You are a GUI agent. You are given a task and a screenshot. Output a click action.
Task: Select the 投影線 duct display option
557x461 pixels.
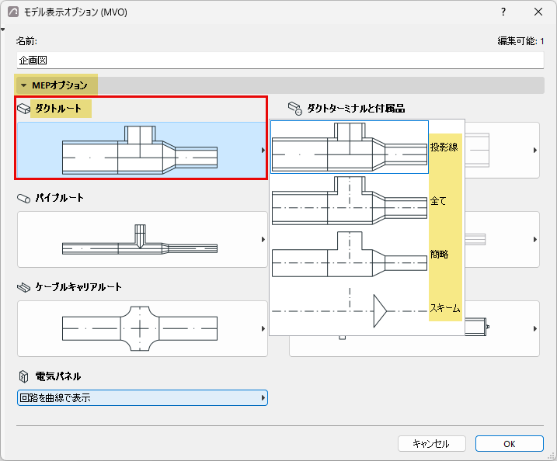click(367, 147)
